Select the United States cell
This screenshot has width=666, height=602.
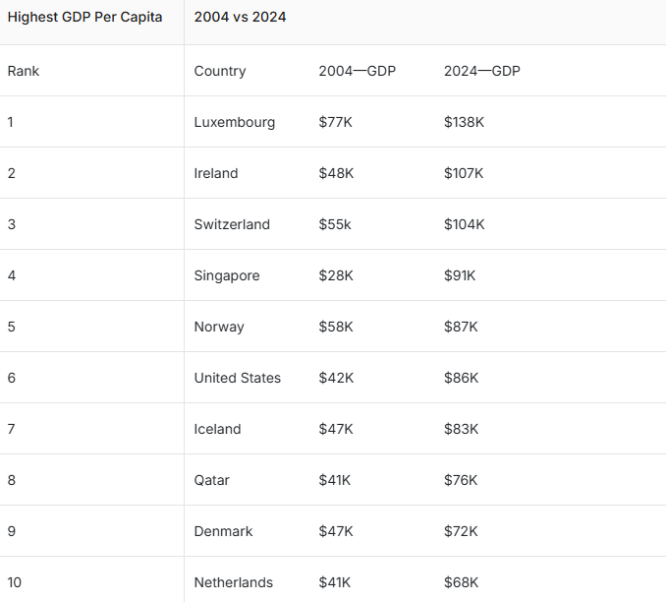pyautogui.click(x=238, y=378)
